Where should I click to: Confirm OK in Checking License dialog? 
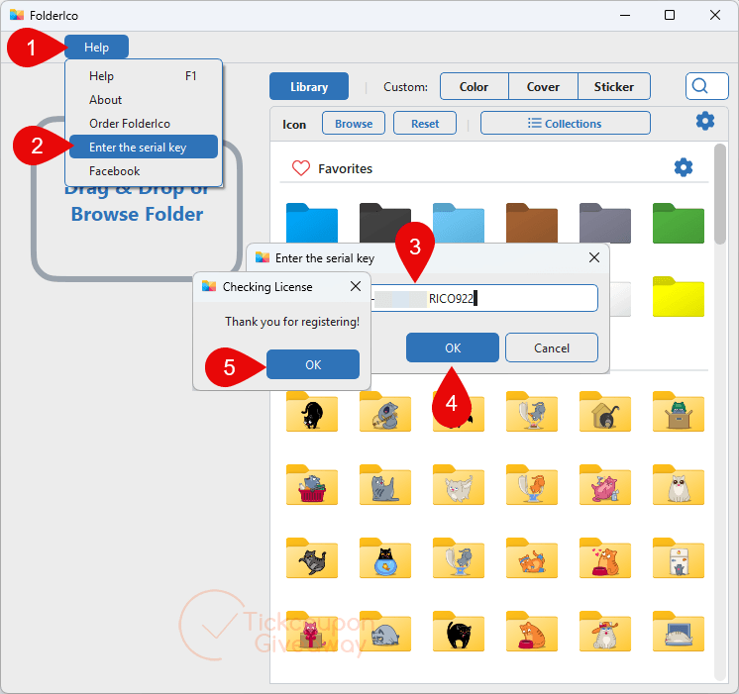313,364
